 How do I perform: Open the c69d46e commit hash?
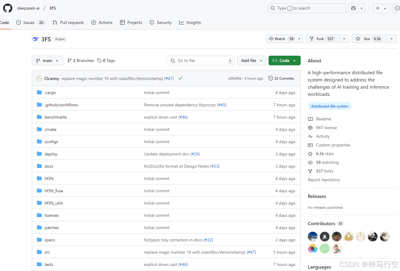tap(235, 78)
